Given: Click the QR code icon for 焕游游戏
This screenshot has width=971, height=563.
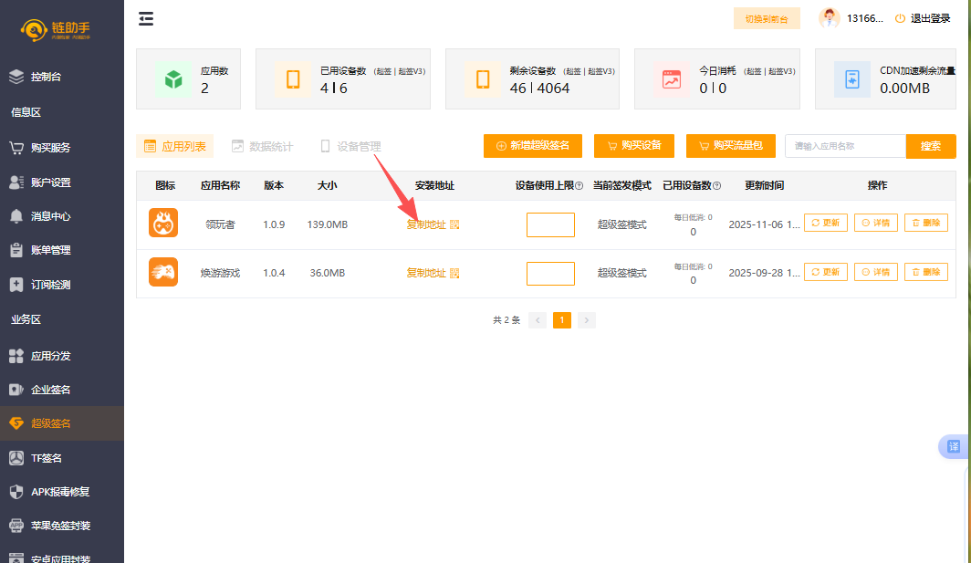Looking at the screenshot, I should (x=454, y=273).
